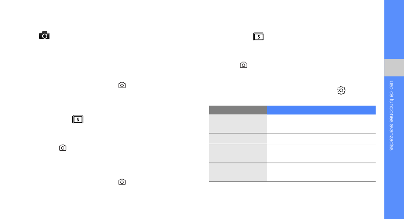404x219 pixels.
Task: Select first light gray cell under gray header
Action: tap(238, 124)
